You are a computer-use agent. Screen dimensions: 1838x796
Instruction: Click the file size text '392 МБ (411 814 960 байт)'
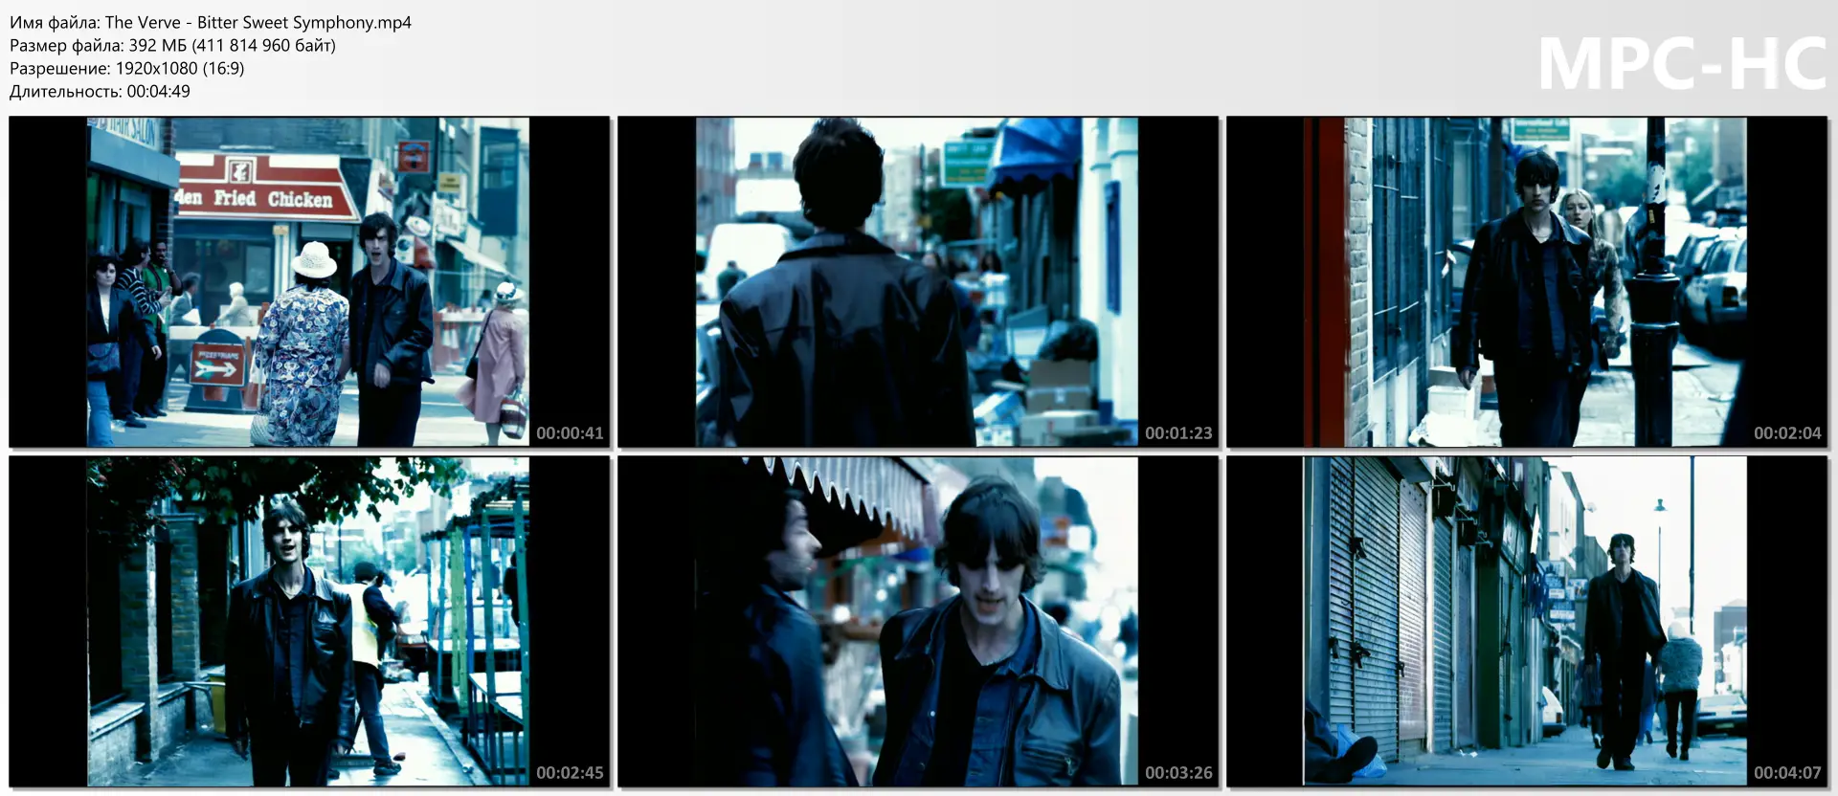(x=232, y=45)
